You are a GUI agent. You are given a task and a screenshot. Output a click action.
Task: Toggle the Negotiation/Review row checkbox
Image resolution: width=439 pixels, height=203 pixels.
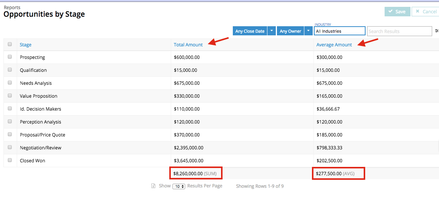(x=10, y=147)
